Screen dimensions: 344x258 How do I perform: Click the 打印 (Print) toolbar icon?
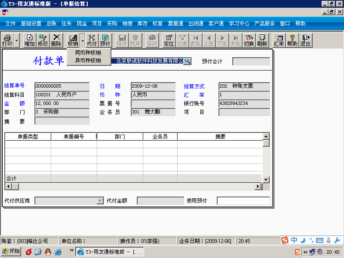point(7,40)
